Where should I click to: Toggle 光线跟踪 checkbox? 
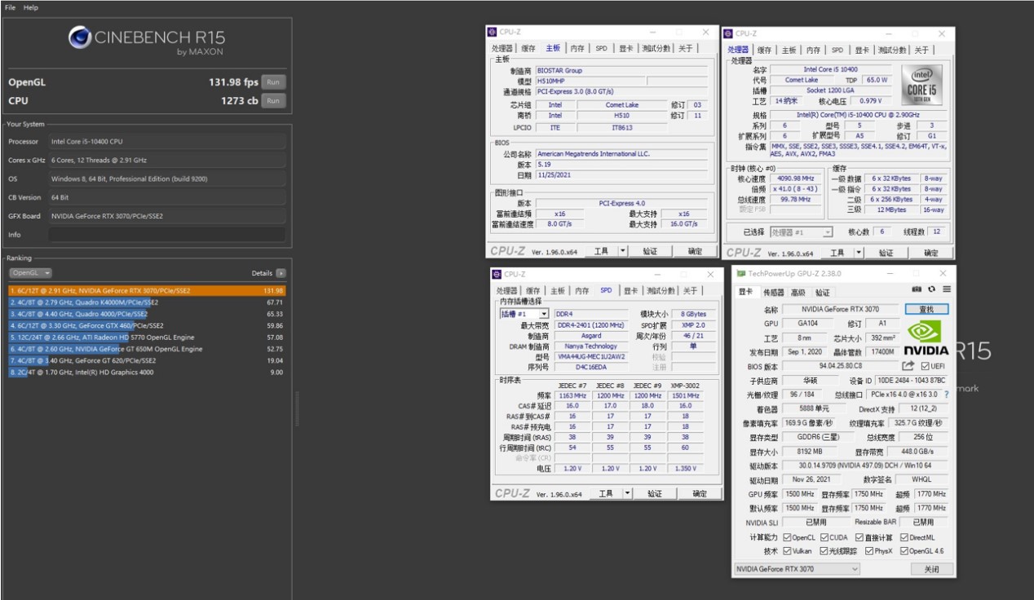point(824,551)
